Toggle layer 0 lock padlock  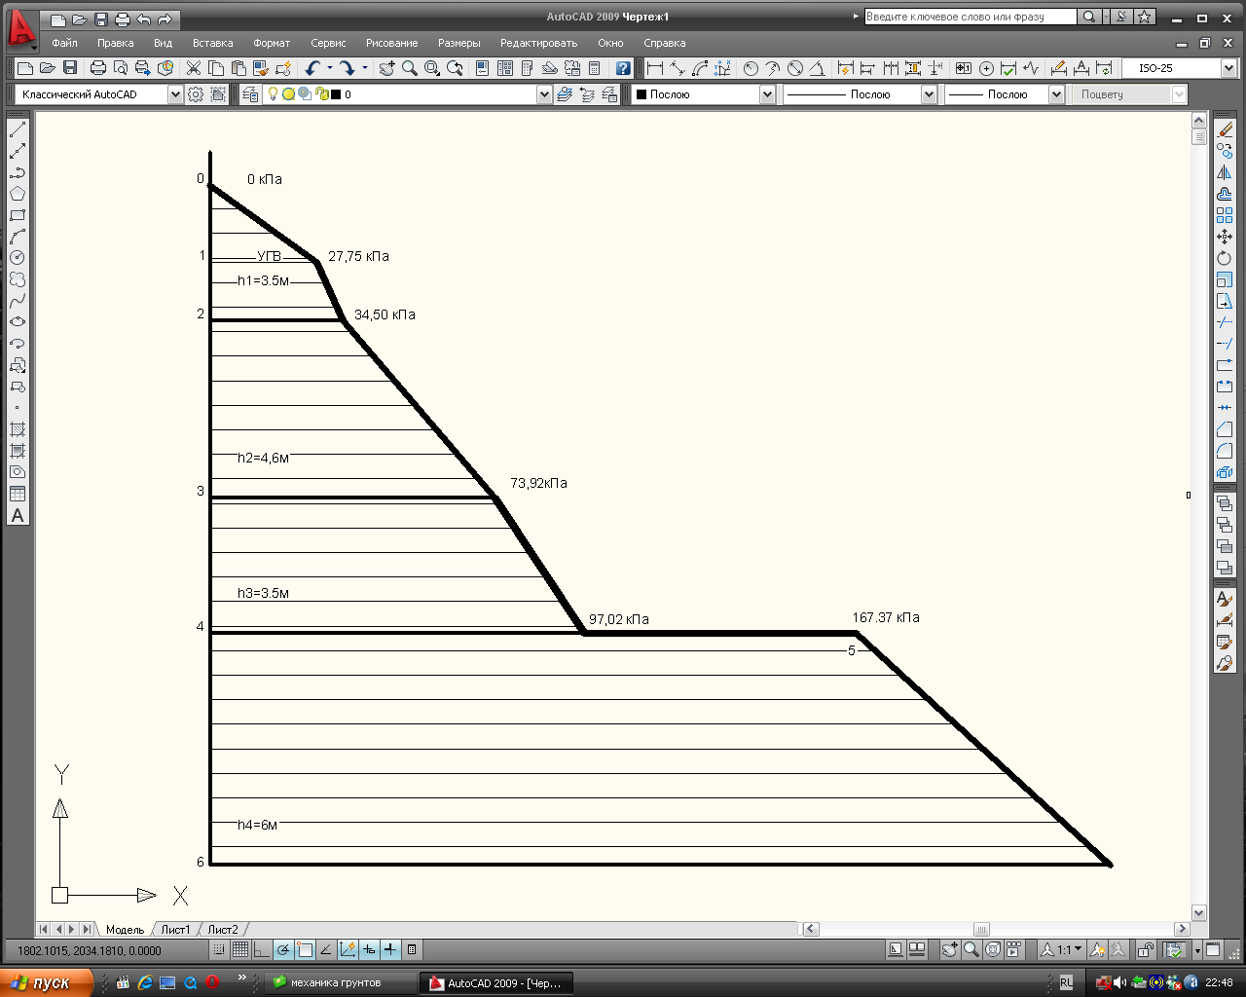coord(321,94)
